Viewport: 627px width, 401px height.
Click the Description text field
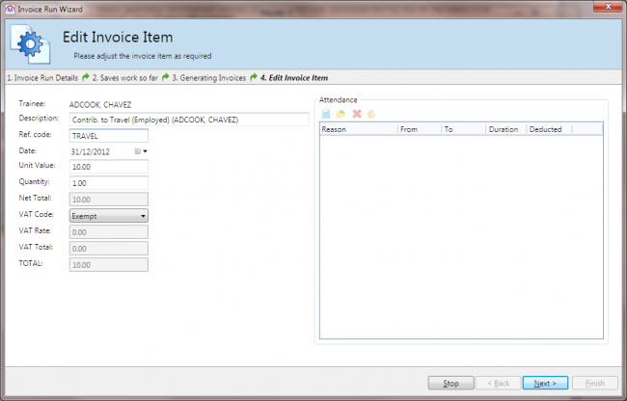pyautogui.click(x=189, y=120)
